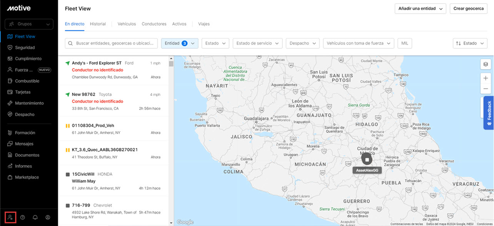Click the entity search input field
This screenshot has height=226, width=494.
(111, 43)
